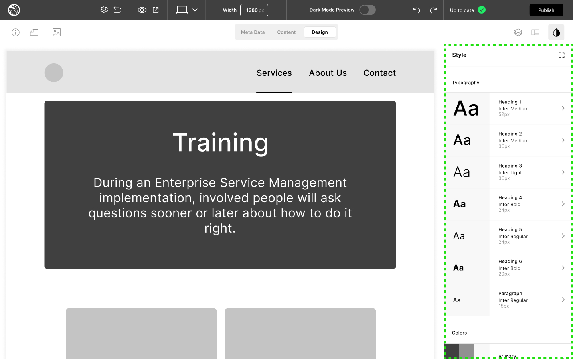Click the Publish button
The image size is (573, 359).
click(x=546, y=10)
